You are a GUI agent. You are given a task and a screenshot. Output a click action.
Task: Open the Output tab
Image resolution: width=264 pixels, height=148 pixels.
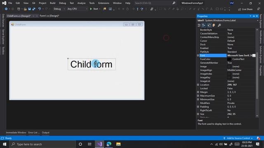click(45, 132)
